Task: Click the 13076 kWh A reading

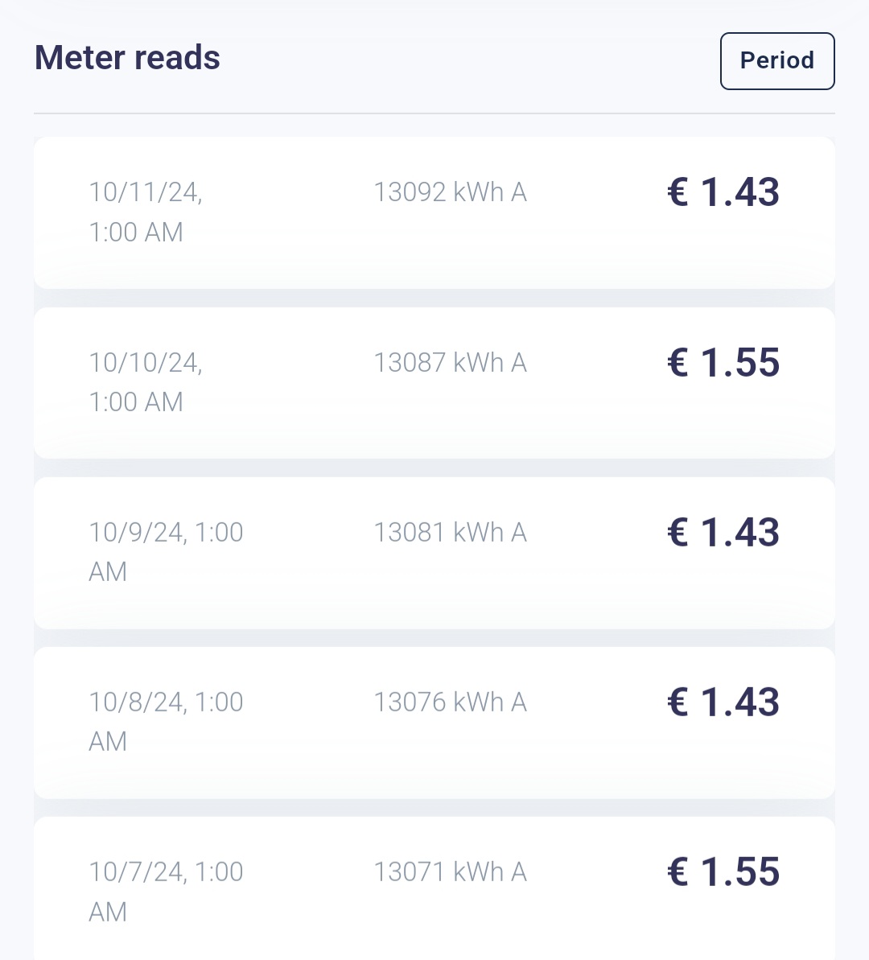Action: click(450, 702)
